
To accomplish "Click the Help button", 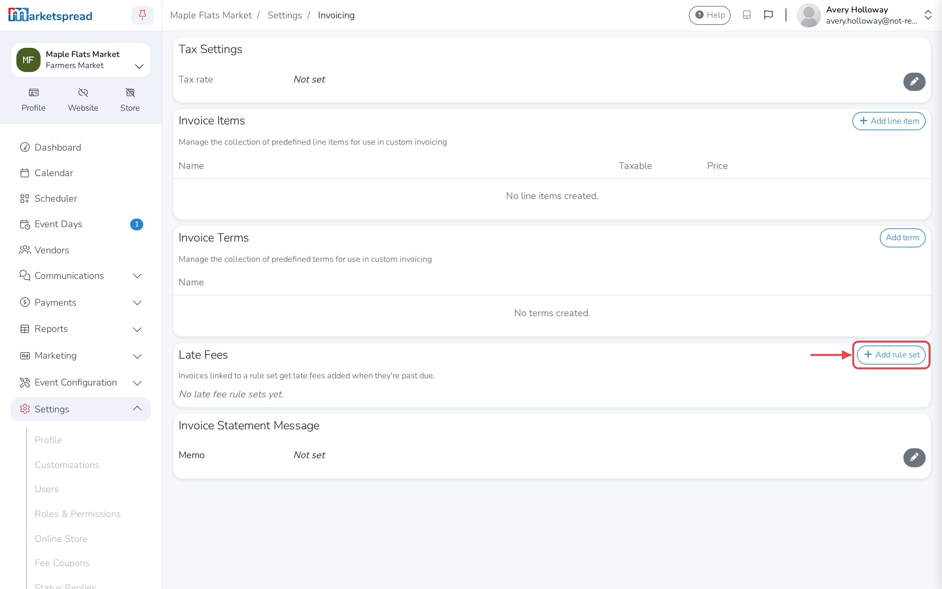I will pos(709,15).
